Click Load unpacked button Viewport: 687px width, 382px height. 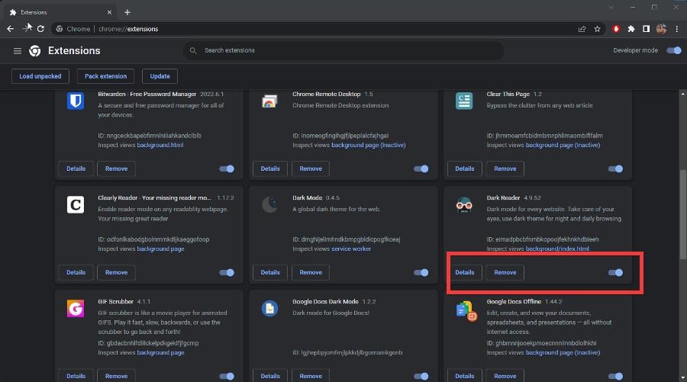point(40,76)
